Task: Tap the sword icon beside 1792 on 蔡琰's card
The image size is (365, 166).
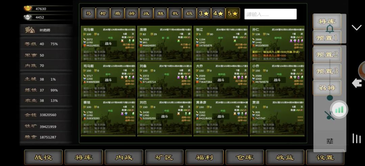Action: click(85, 112)
